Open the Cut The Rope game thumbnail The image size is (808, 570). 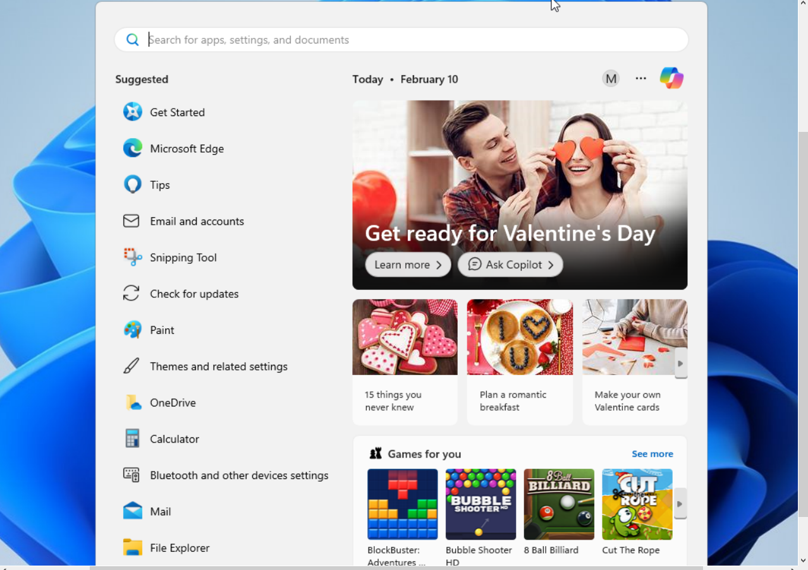[x=637, y=504]
